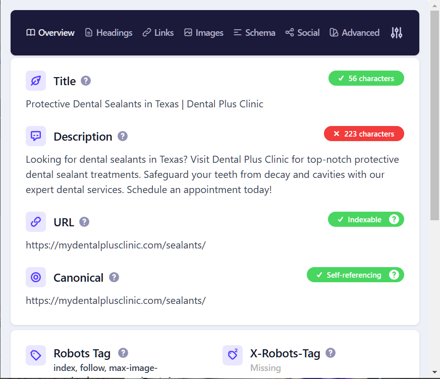This screenshot has width=440, height=379.
Task: Click the green 56 characters badge
Action: click(366, 78)
